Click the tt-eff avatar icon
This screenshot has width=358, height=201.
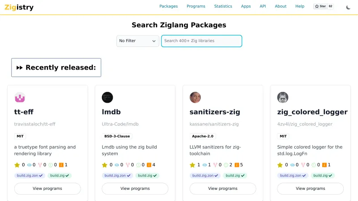pyautogui.click(x=20, y=97)
